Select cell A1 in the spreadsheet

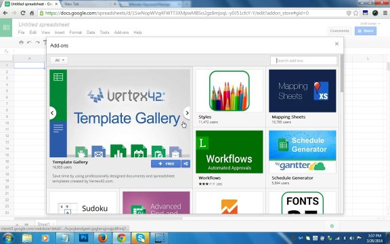(x=29, y=65)
